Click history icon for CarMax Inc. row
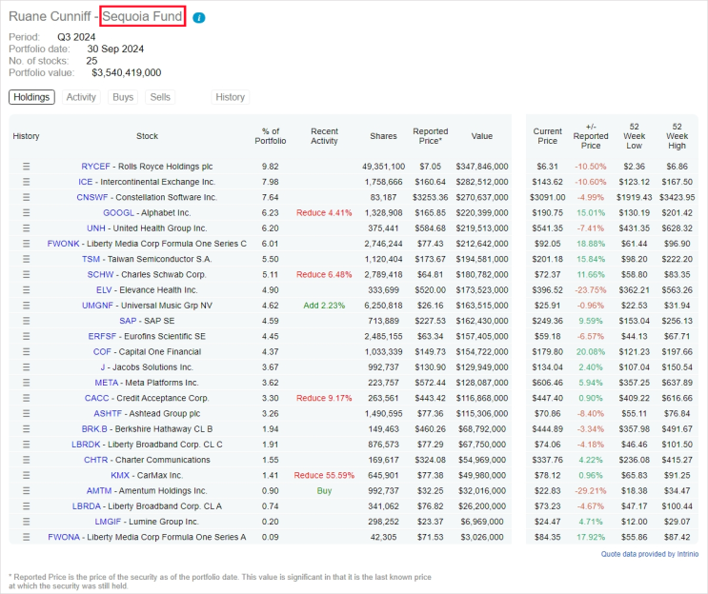Image resolution: width=708 pixels, height=594 pixels. (x=26, y=475)
